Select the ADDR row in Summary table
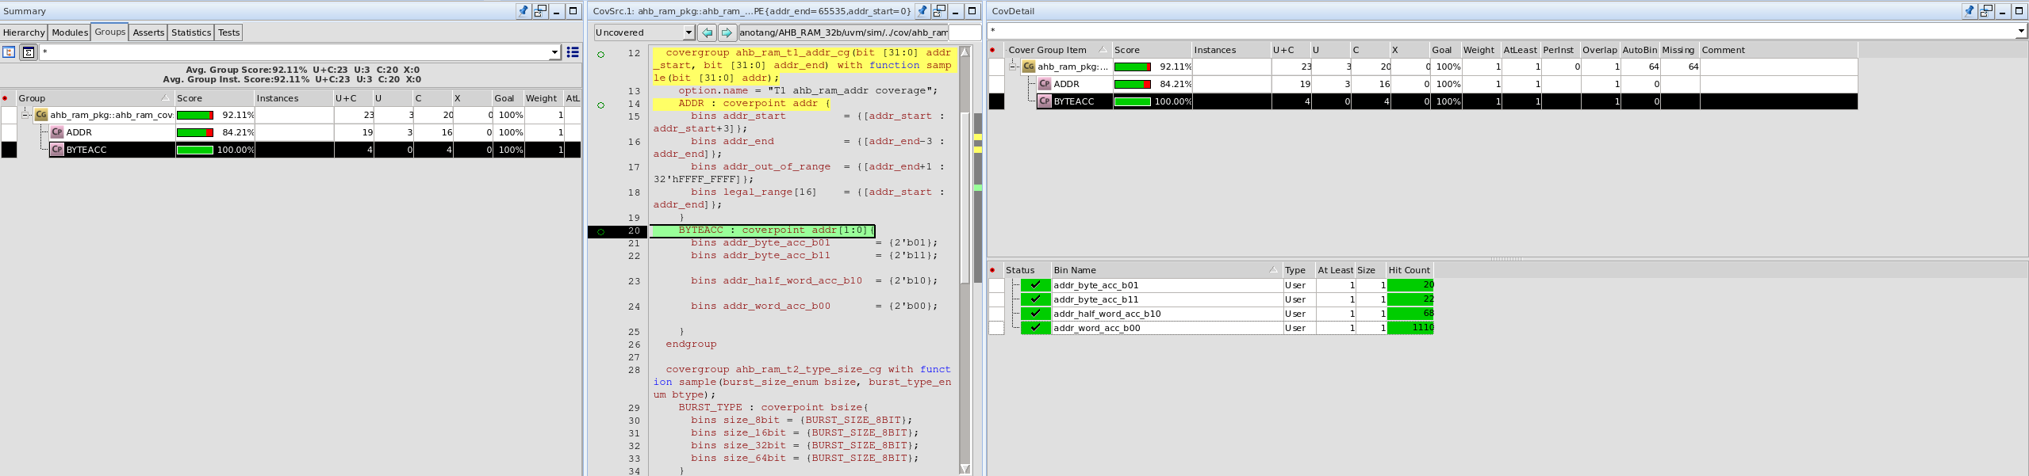 [x=79, y=132]
